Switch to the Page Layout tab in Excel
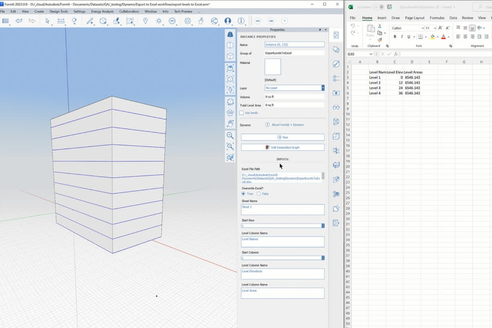 coord(415,18)
